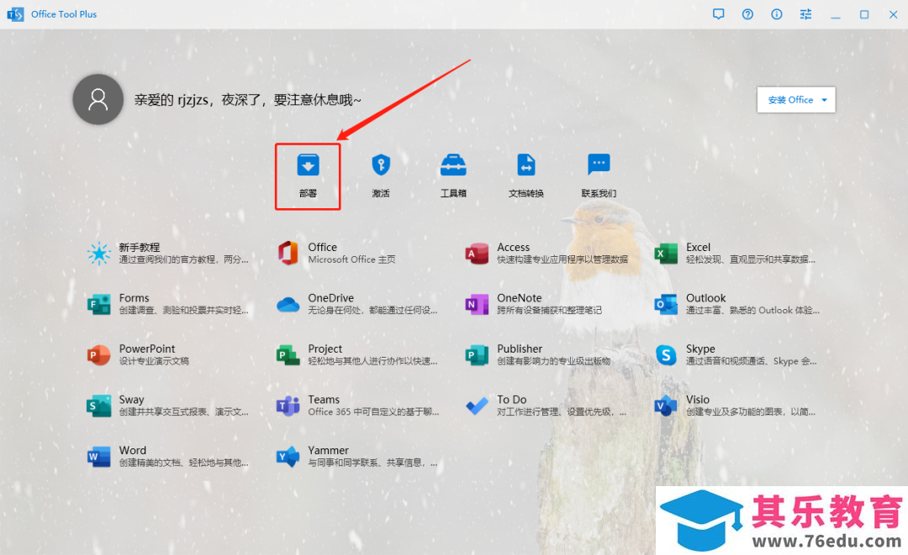Launch the Office homepage icon
Screen dimensions: 908x555
[x=288, y=254]
